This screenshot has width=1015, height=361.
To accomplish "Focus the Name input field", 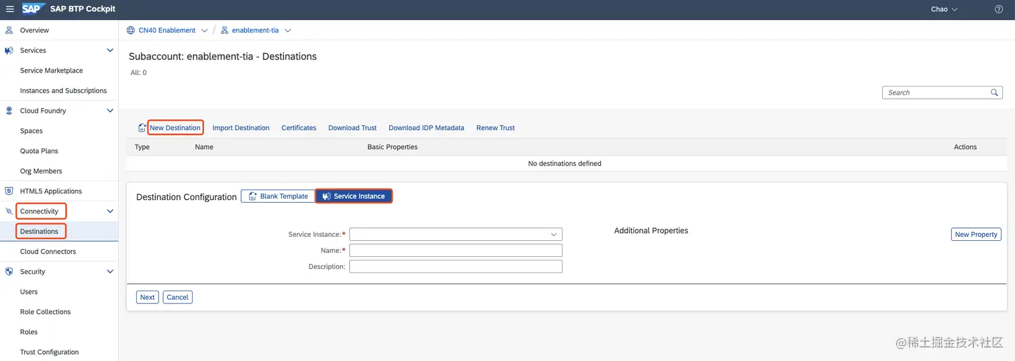I will [x=456, y=250].
